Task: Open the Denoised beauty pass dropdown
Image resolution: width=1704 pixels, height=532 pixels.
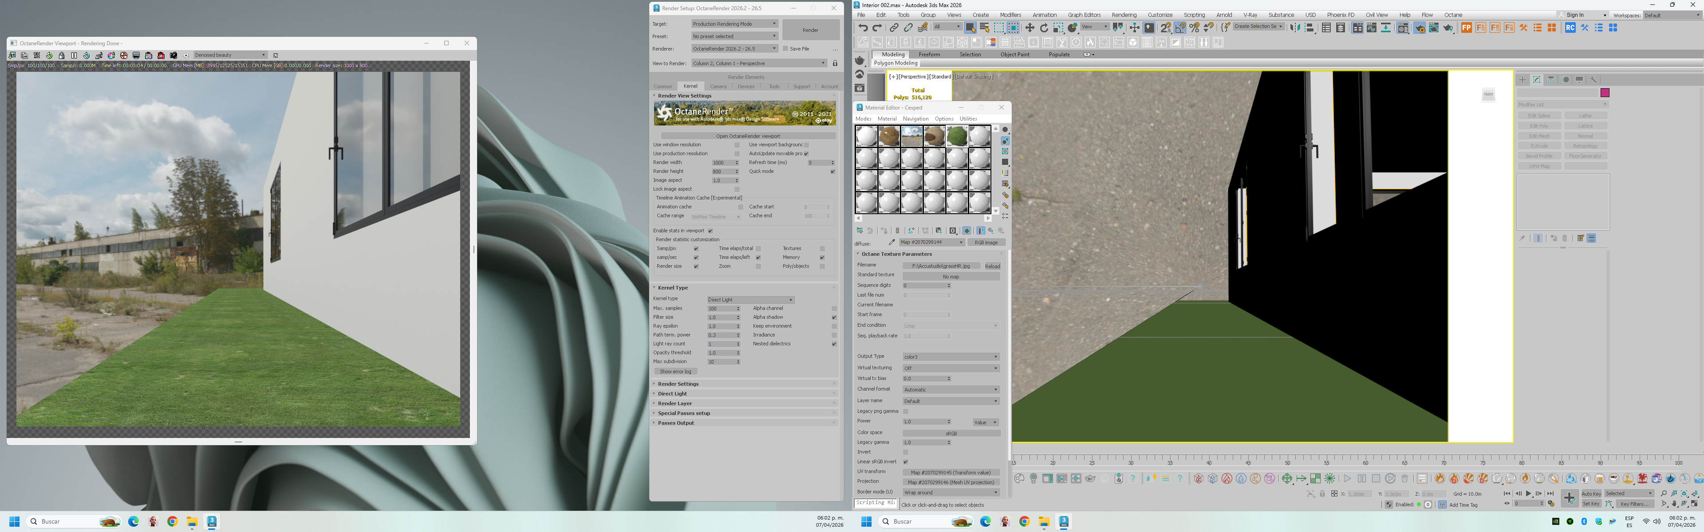Action: point(229,55)
